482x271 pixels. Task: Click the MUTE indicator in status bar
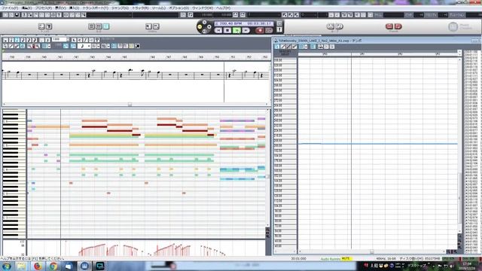(x=346, y=259)
